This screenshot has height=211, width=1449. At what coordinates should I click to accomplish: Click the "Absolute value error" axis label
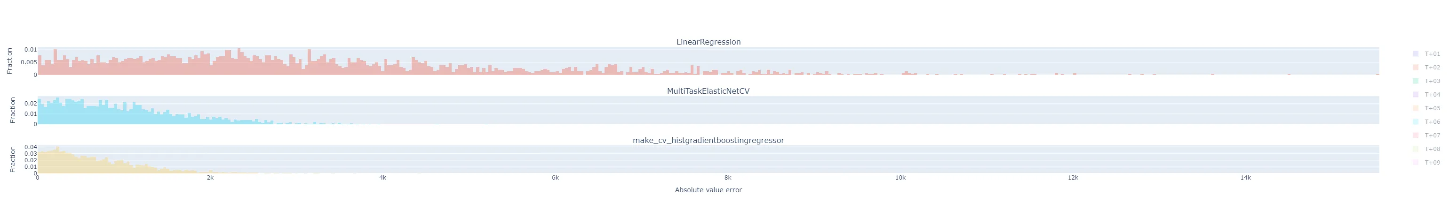[708, 190]
